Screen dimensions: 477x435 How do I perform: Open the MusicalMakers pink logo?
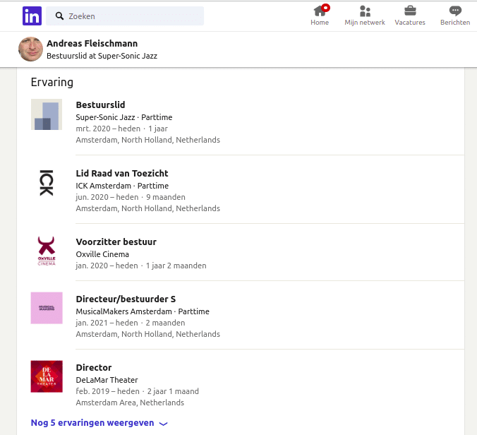[x=47, y=308]
